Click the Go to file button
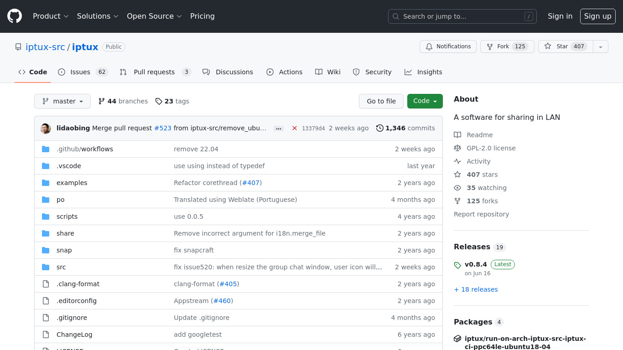Image resolution: width=623 pixels, height=350 pixels. 381,101
